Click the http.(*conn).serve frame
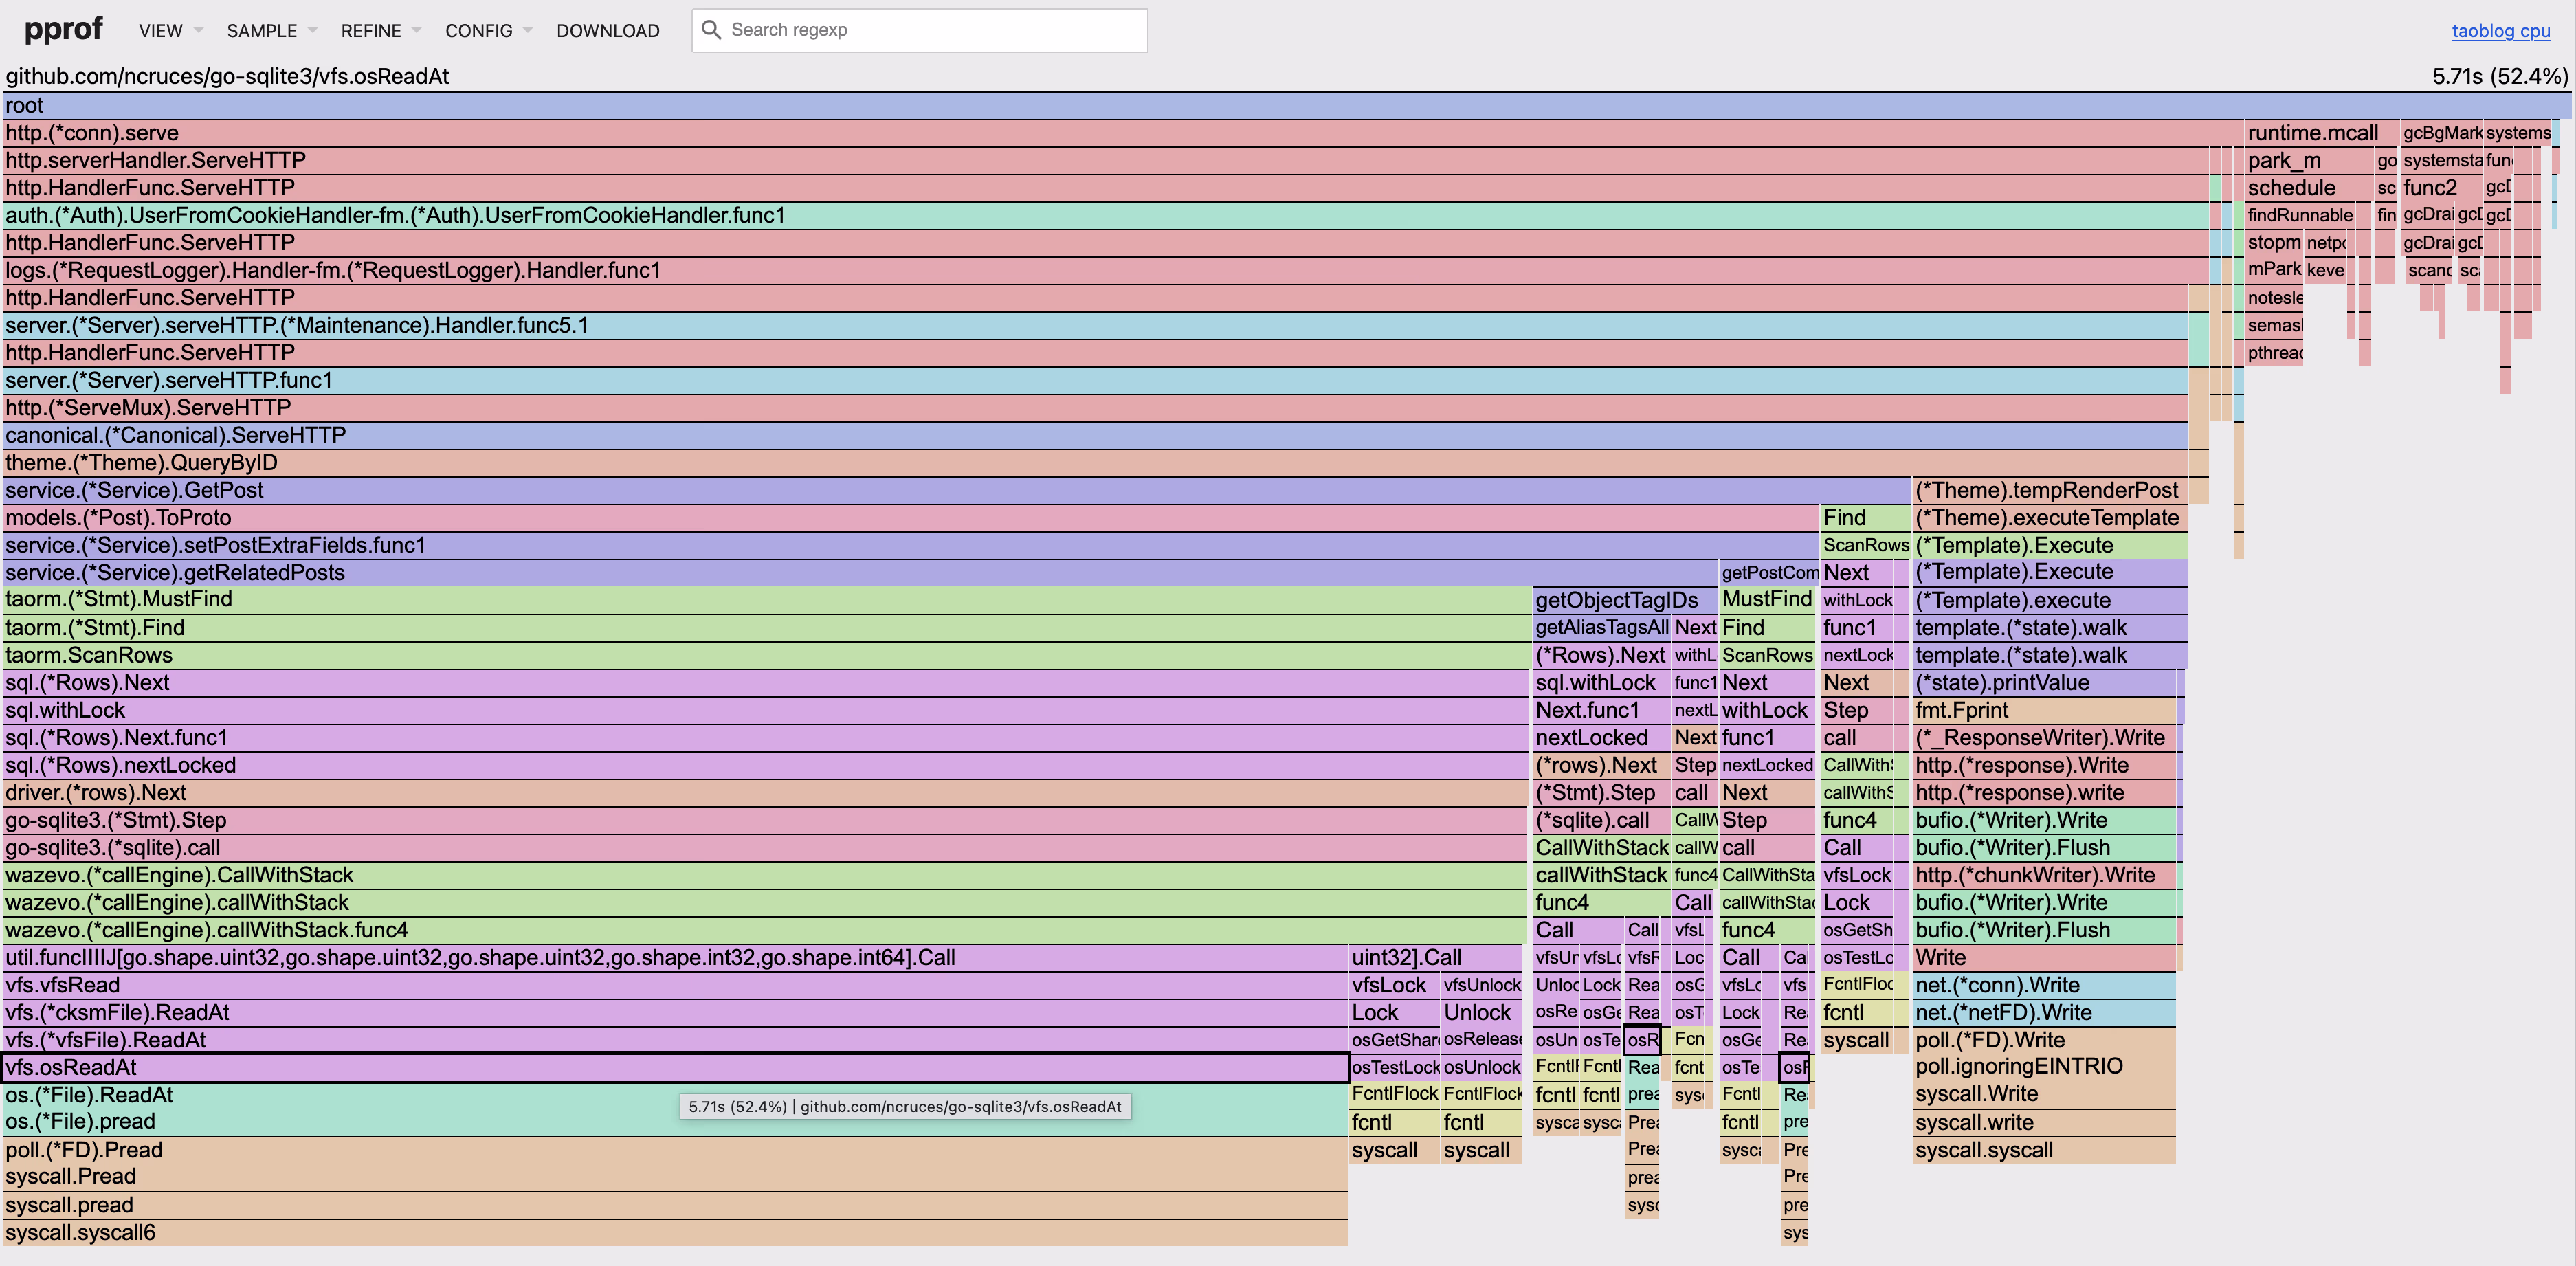The image size is (2576, 1266). [1100, 133]
